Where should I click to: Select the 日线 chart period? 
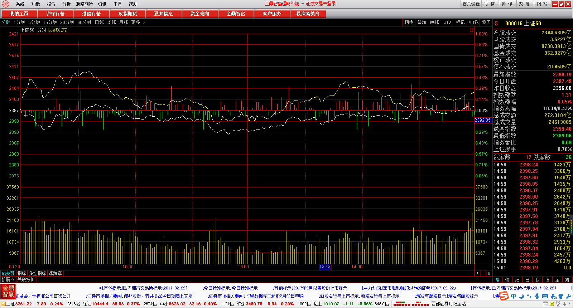tap(99, 22)
